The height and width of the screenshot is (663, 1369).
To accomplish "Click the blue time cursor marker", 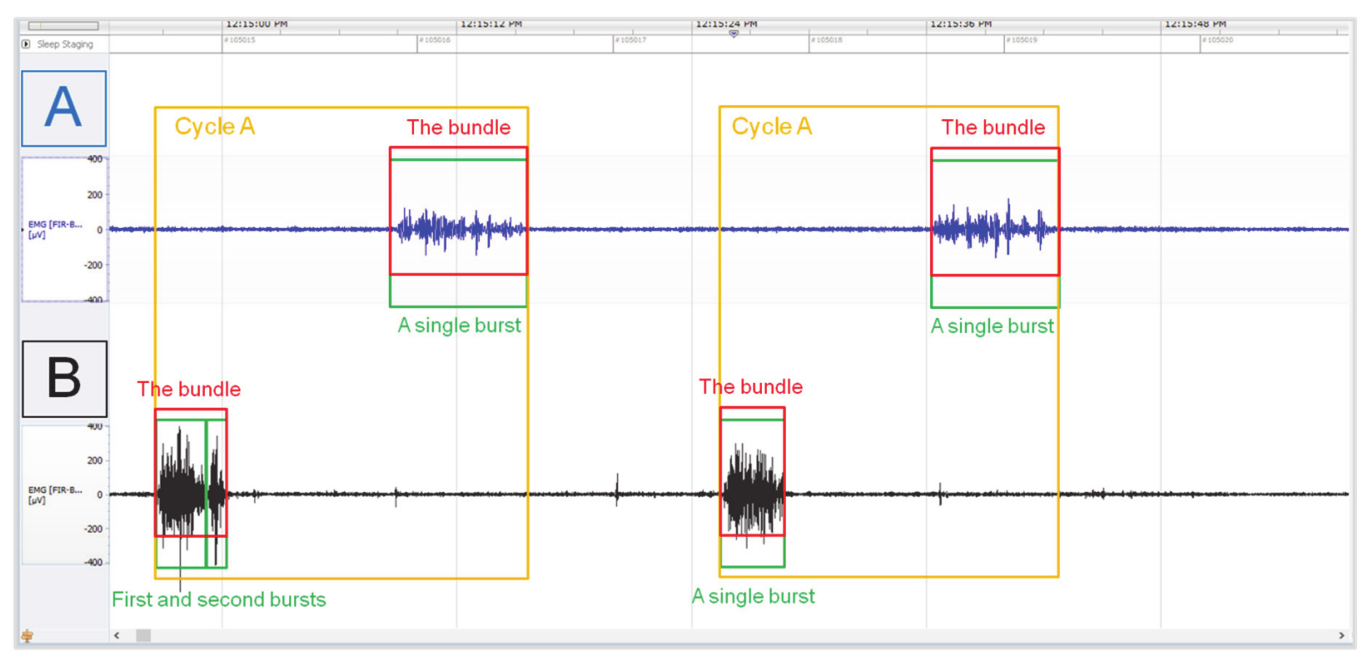I will click(733, 33).
